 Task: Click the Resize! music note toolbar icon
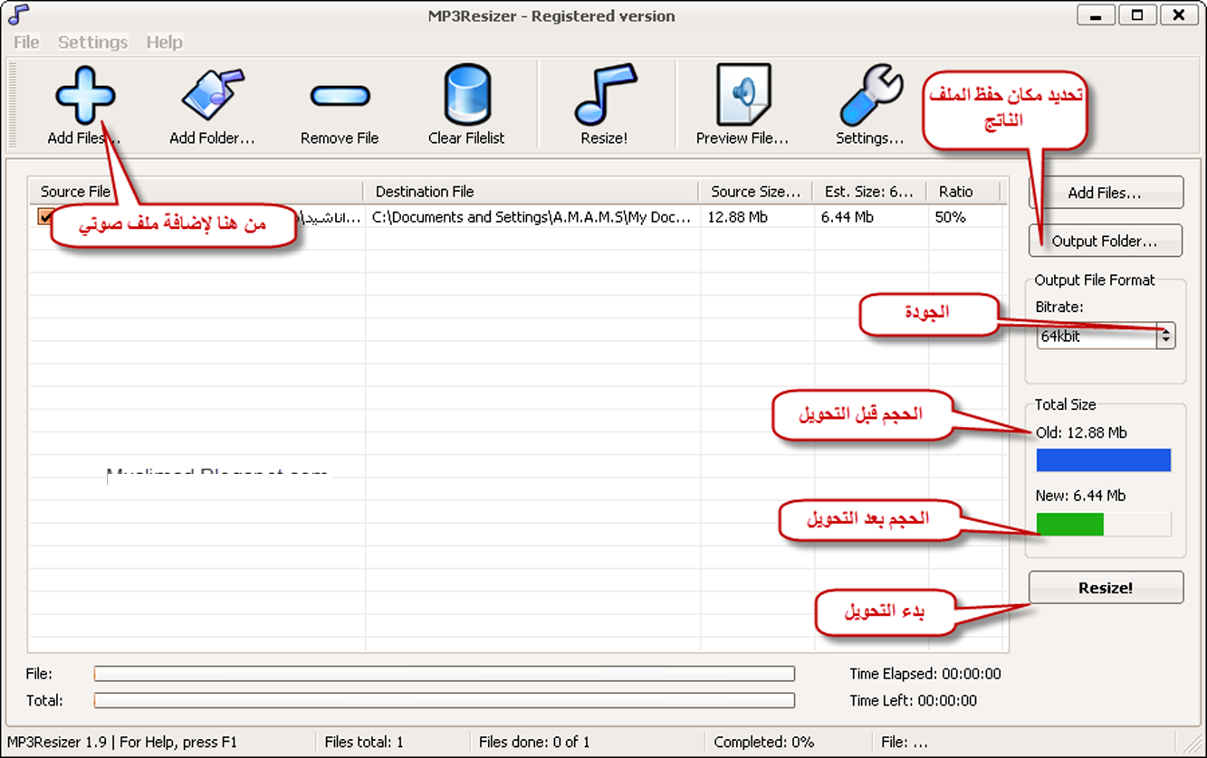click(604, 97)
